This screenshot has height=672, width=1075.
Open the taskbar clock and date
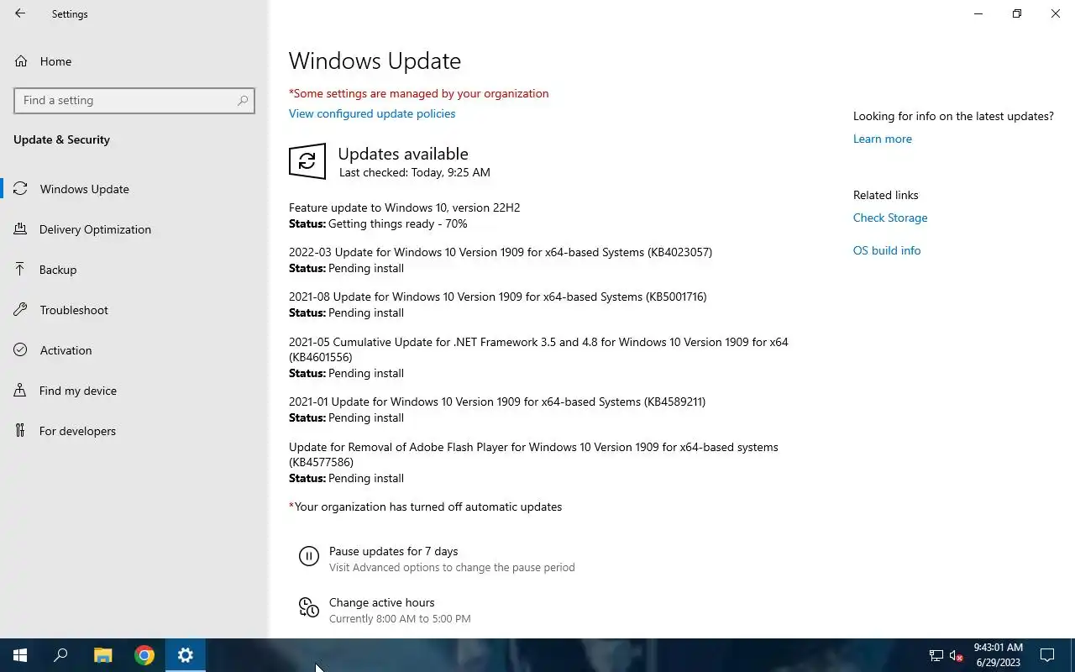click(x=998, y=655)
